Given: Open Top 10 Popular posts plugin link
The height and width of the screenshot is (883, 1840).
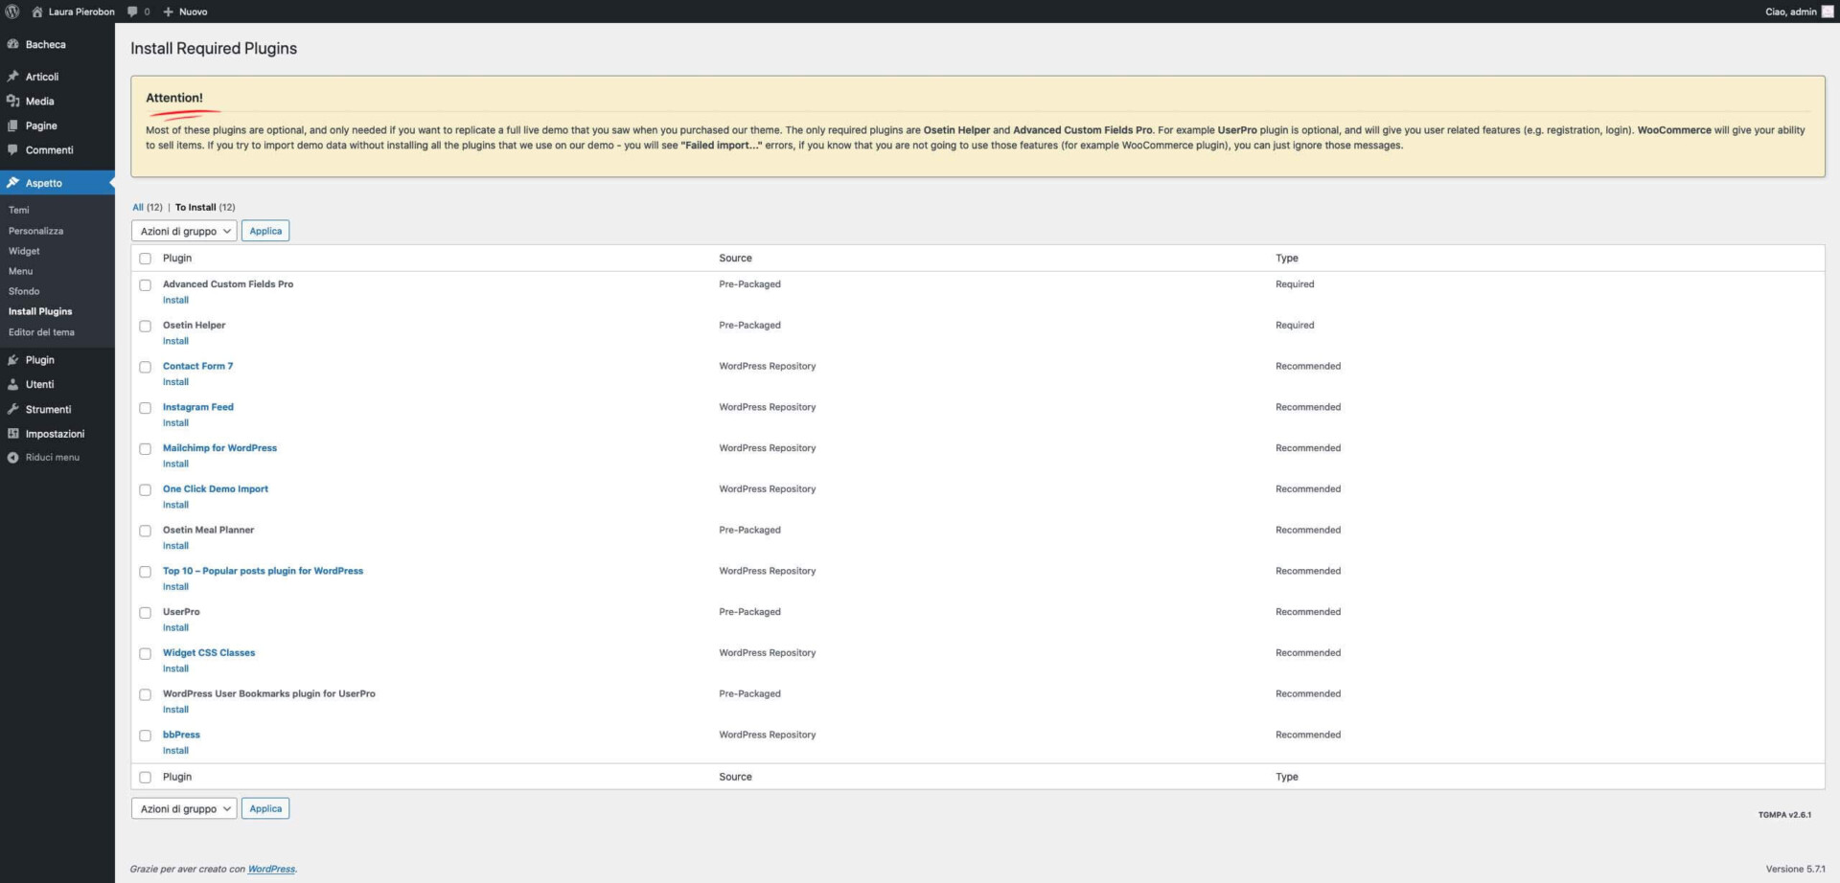Looking at the screenshot, I should tap(263, 571).
